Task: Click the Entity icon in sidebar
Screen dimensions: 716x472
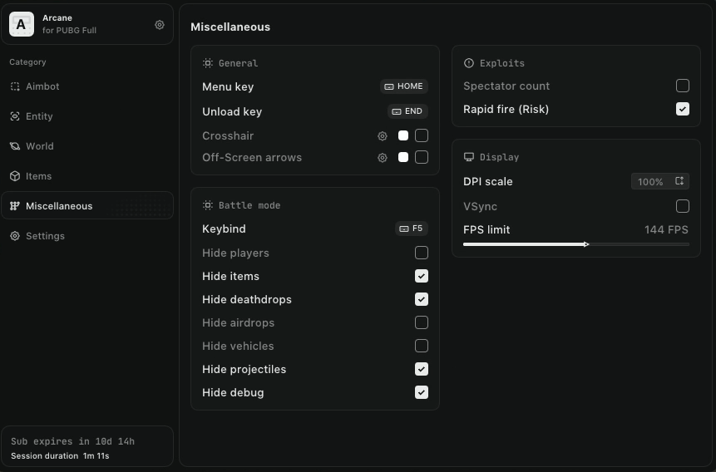Action: 15,116
